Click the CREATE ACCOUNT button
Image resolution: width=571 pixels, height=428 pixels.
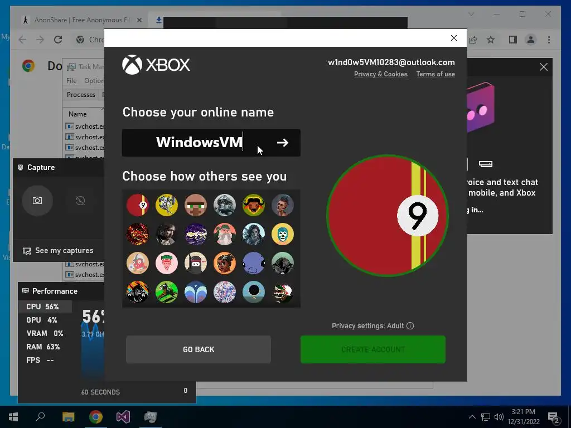pos(373,349)
